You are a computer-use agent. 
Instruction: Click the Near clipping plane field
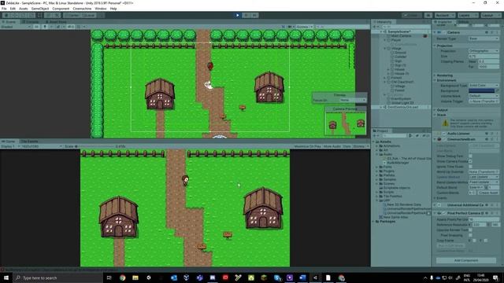coord(488,61)
